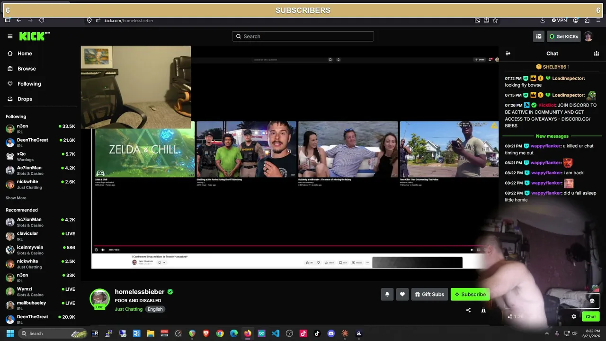606x341 pixels.
Task: Click the Just Chatting category link
Action: point(128,309)
